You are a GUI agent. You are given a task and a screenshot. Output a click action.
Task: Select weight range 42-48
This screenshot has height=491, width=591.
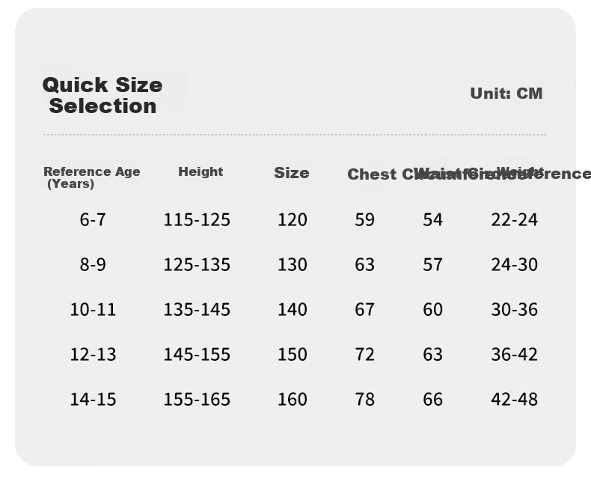click(x=514, y=400)
